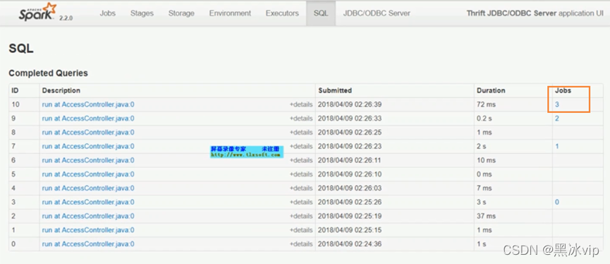Expand +details for query 8
610x264 pixels.
pos(301,133)
